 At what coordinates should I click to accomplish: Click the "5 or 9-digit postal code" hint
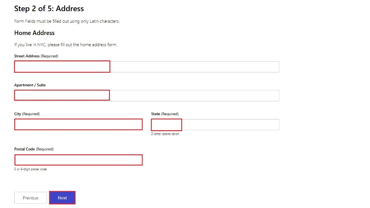tap(30, 169)
